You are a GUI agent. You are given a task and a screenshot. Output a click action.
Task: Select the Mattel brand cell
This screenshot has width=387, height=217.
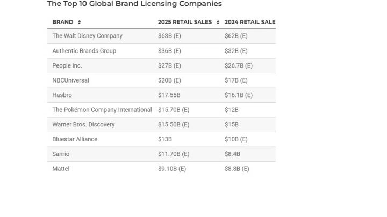61,169
